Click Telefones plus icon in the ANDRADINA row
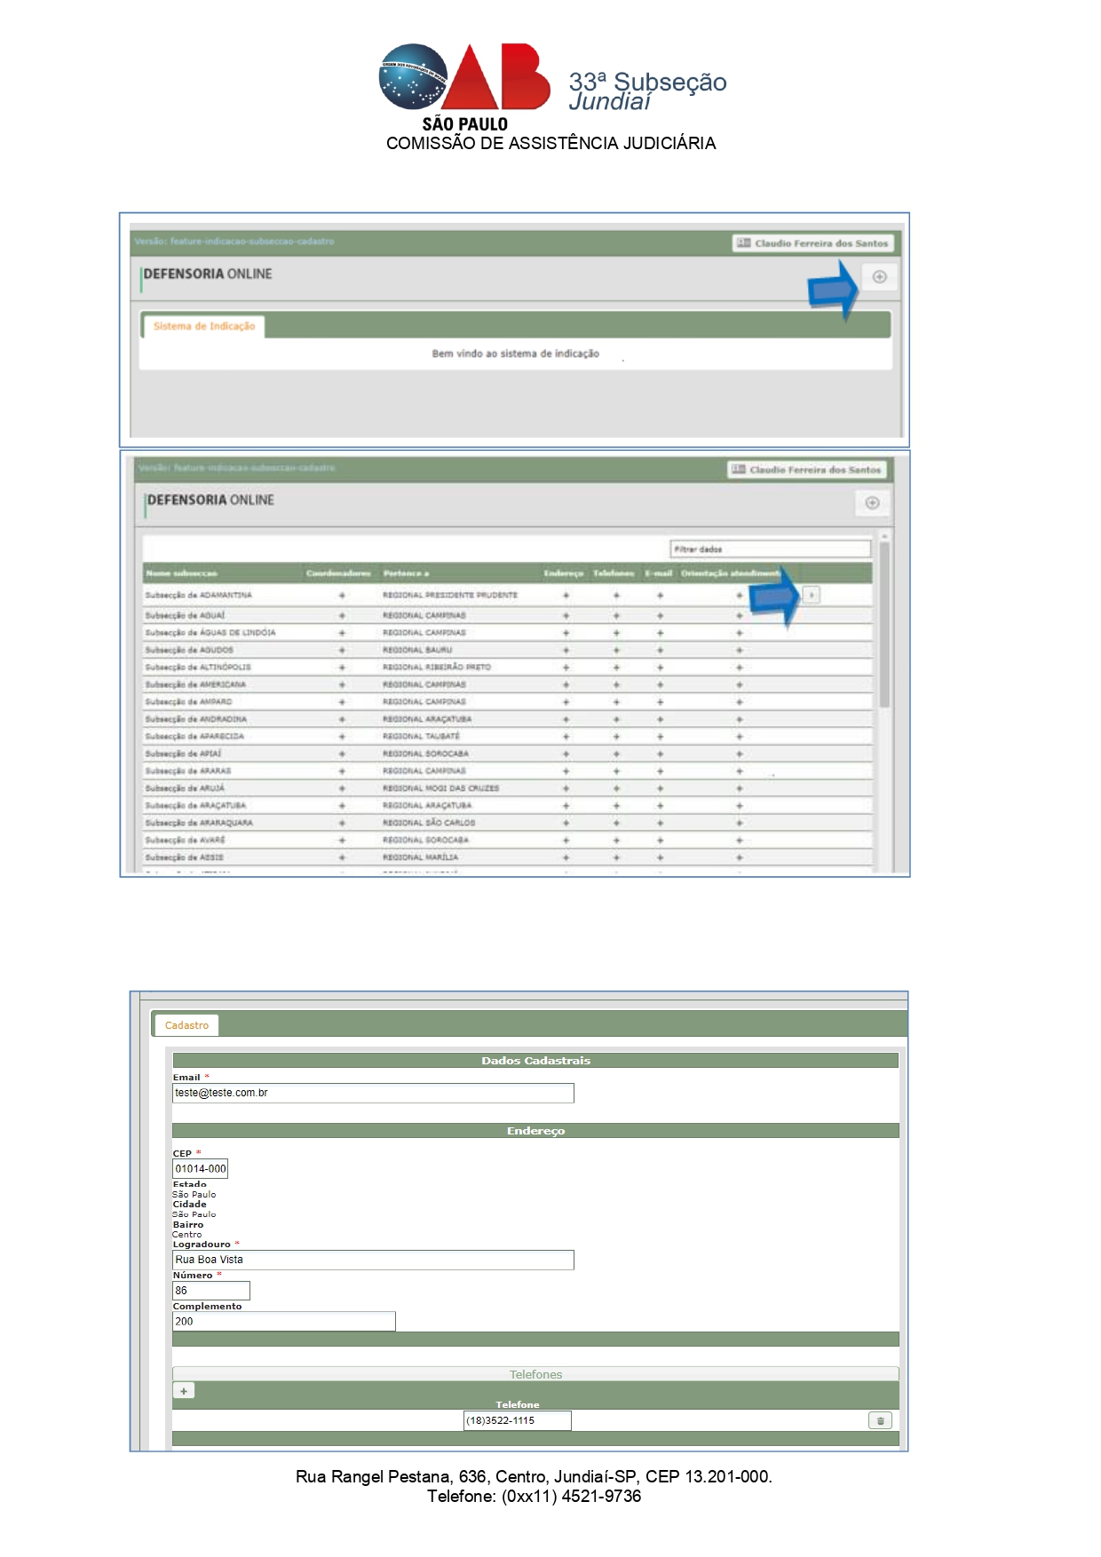The image size is (1101, 1557). pyautogui.click(x=616, y=719)
